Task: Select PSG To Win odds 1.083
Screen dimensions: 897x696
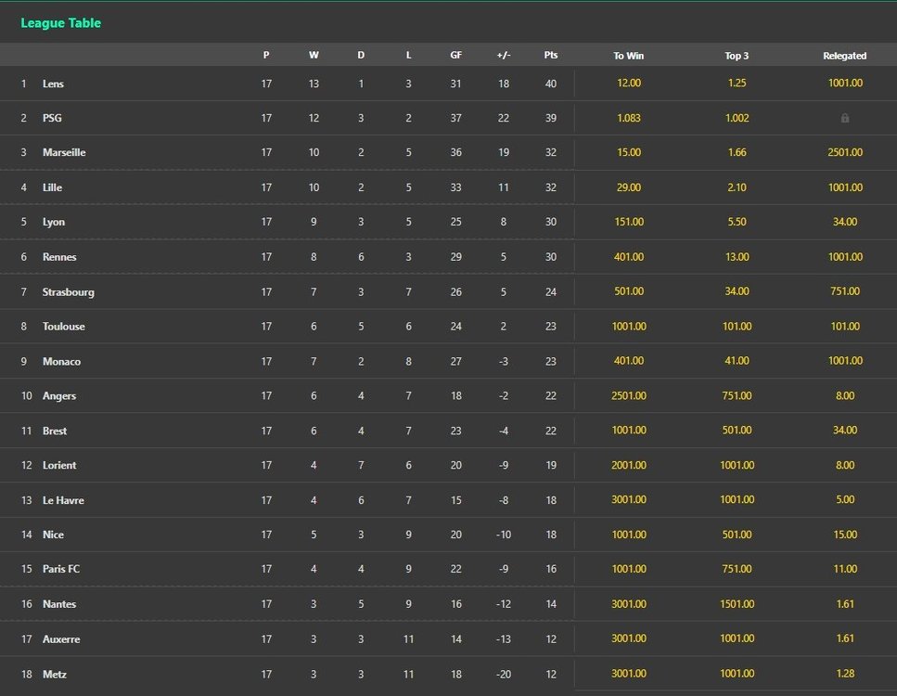Action: pos(628,118)
